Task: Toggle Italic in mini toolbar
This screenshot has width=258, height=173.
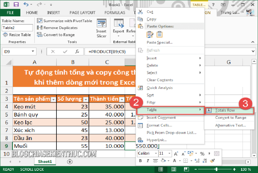Action: [148, 161]
